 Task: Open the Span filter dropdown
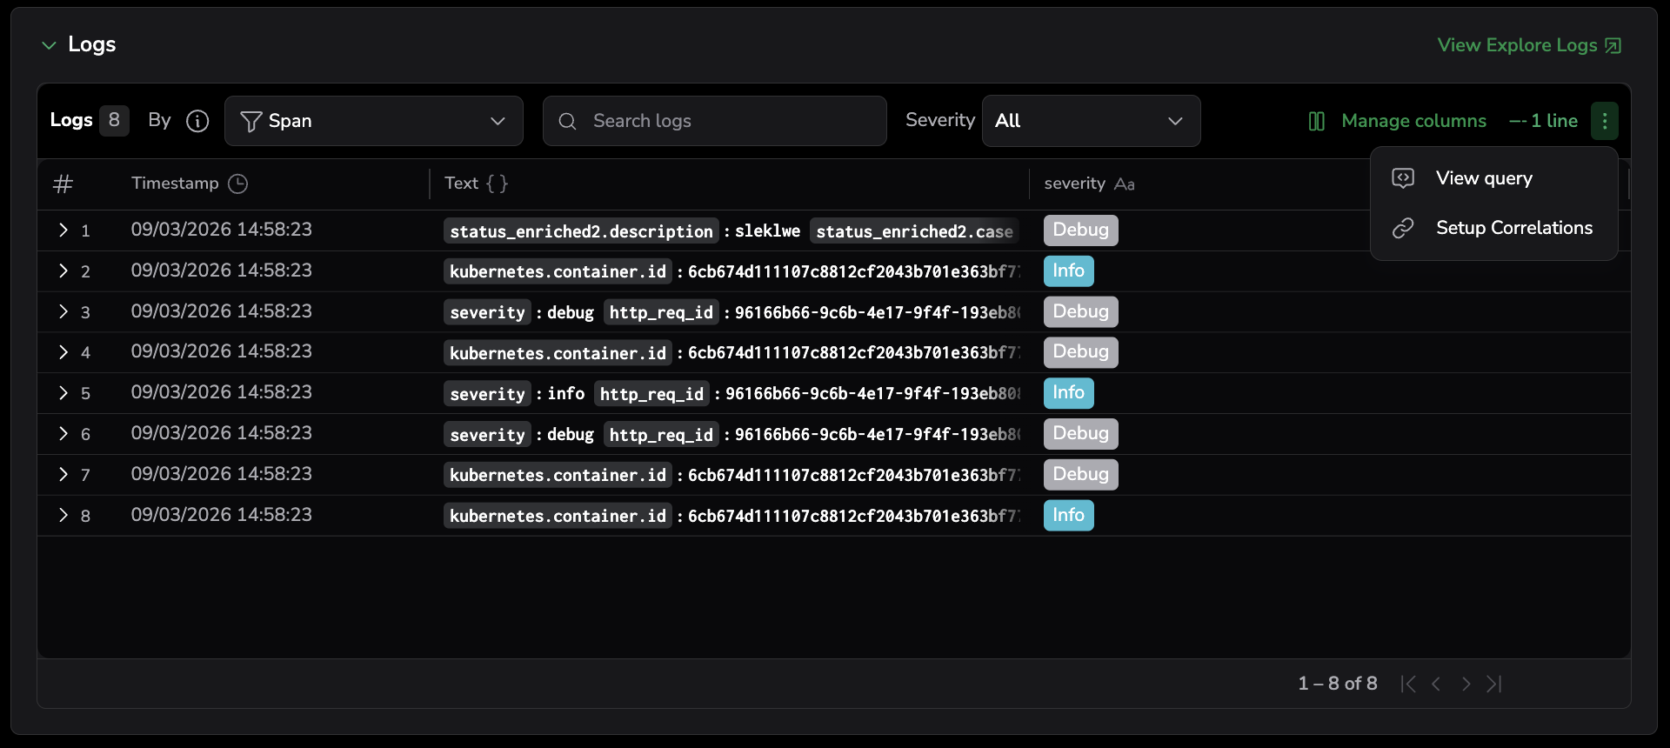pyautogui.click(x=374, y=121)
